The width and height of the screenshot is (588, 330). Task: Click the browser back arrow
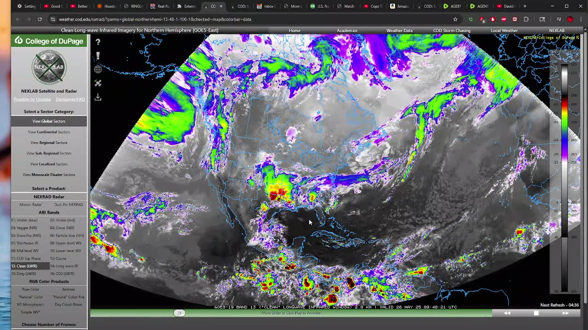17,19
